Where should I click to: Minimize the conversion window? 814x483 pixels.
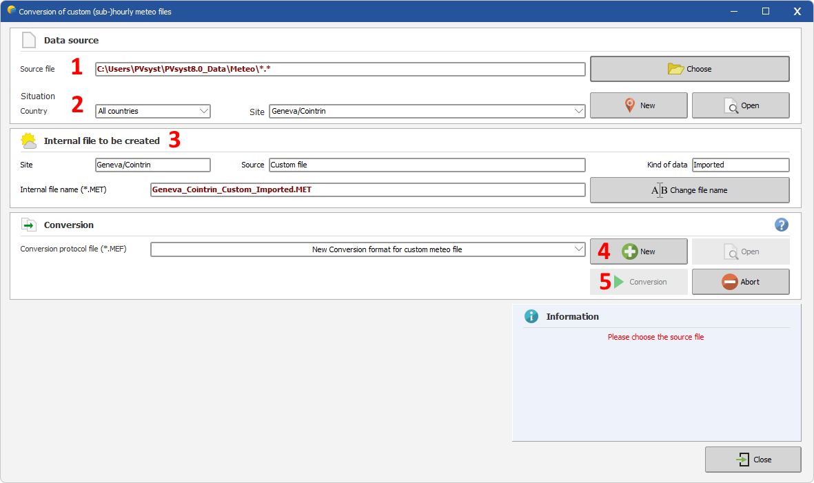[x=733, y=11]
